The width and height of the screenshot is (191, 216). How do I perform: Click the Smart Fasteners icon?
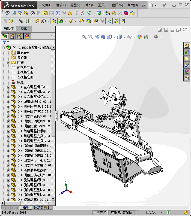coord(37,21)
